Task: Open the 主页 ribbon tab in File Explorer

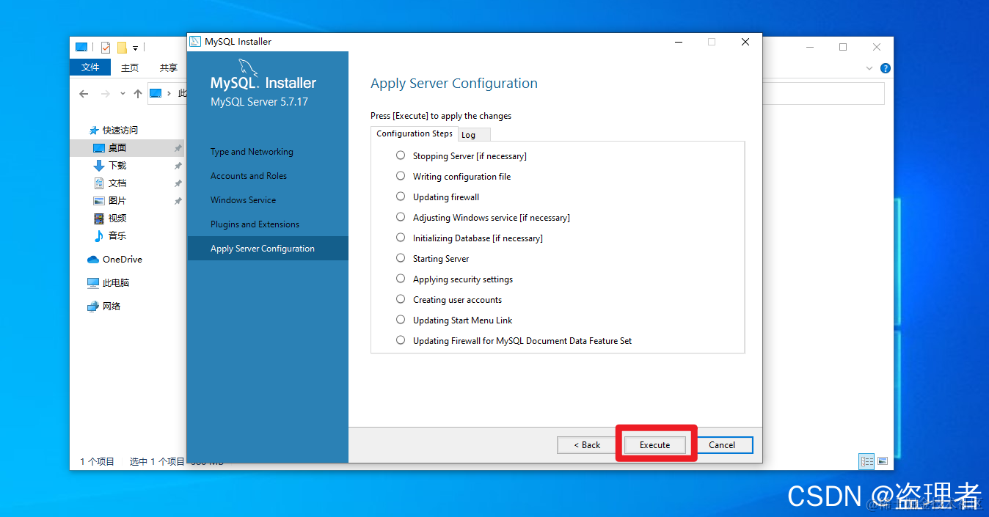Action: tap(130, 67)
